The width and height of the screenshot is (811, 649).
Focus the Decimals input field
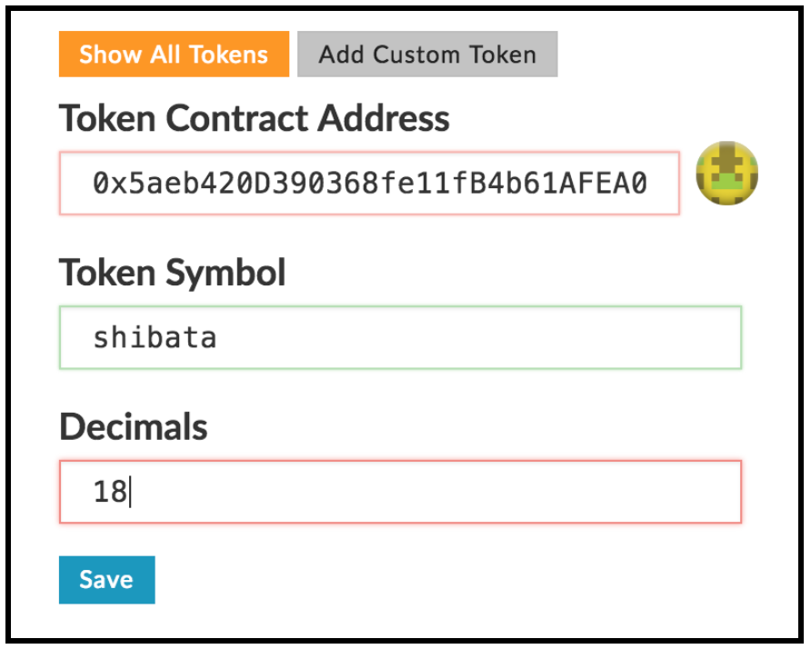400,492
